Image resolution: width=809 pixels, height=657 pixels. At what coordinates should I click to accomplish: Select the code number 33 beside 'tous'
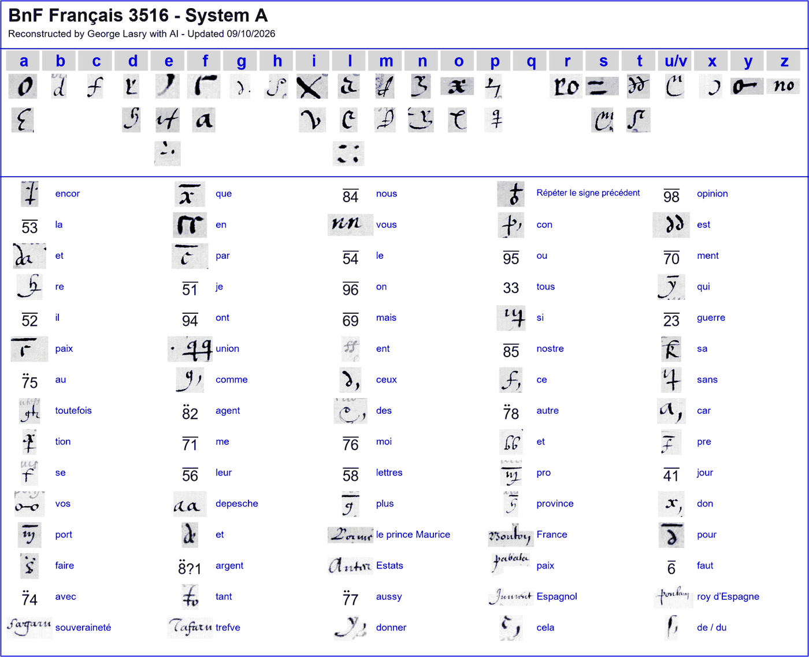point(511,288)
